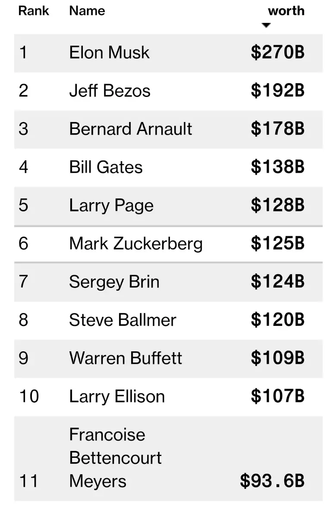Open Bernard Arnault entry
Screen dimensions: 327x513
(130, 129)
